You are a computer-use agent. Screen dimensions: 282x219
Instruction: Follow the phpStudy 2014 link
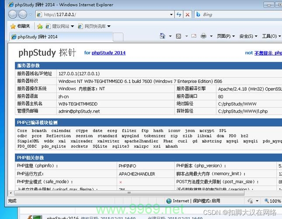(x=108, y=53)
